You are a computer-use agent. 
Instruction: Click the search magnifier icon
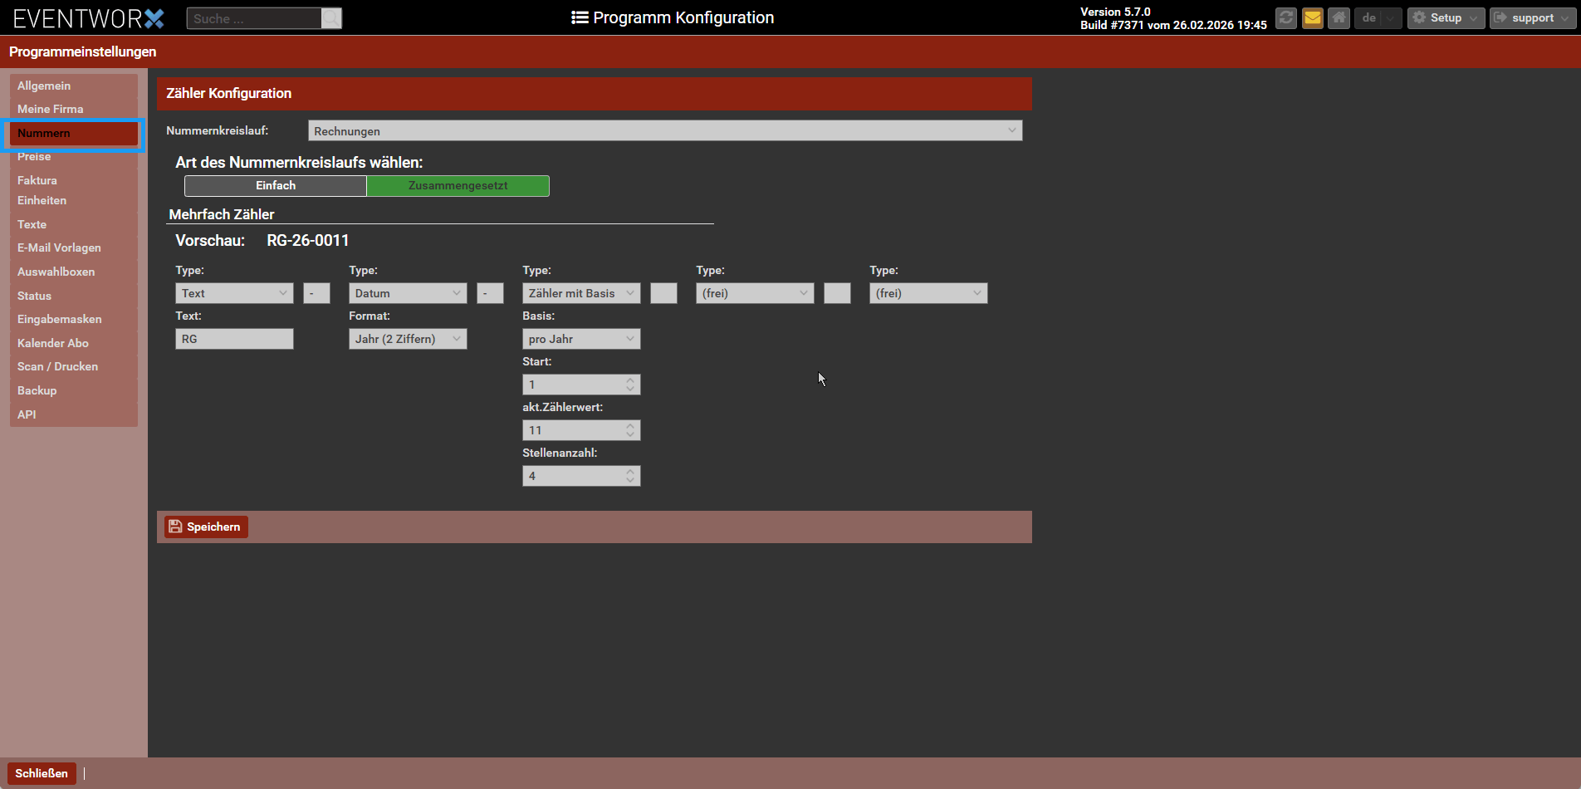pos(331,18)
